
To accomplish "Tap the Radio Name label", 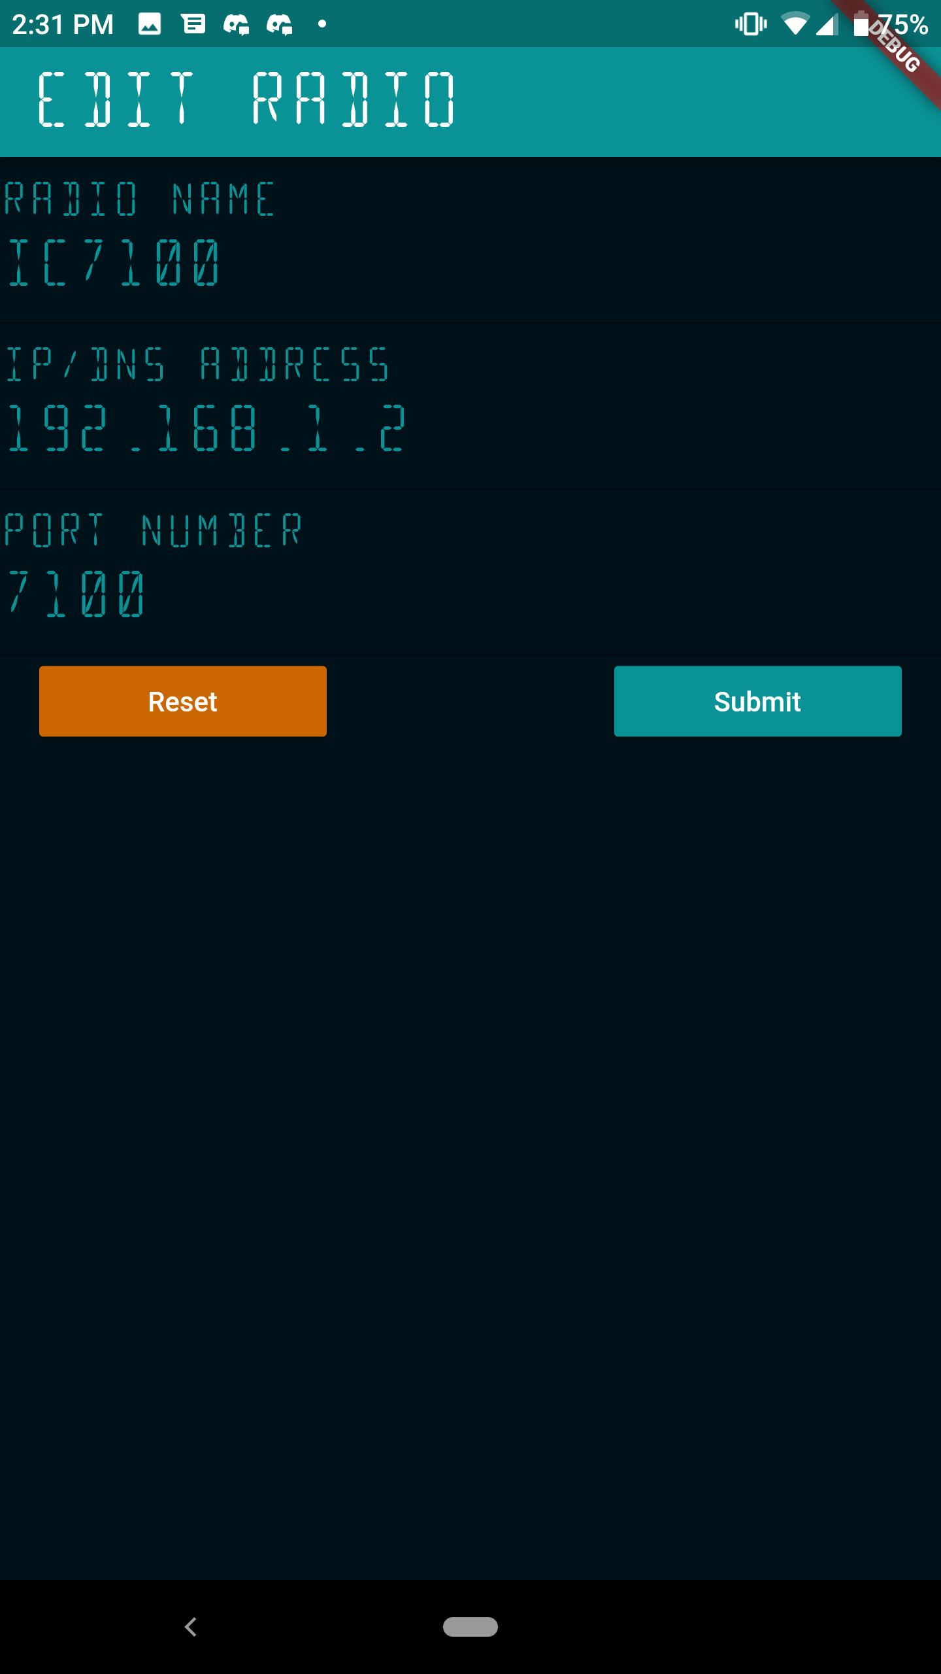I will click(x=139, y=199).
